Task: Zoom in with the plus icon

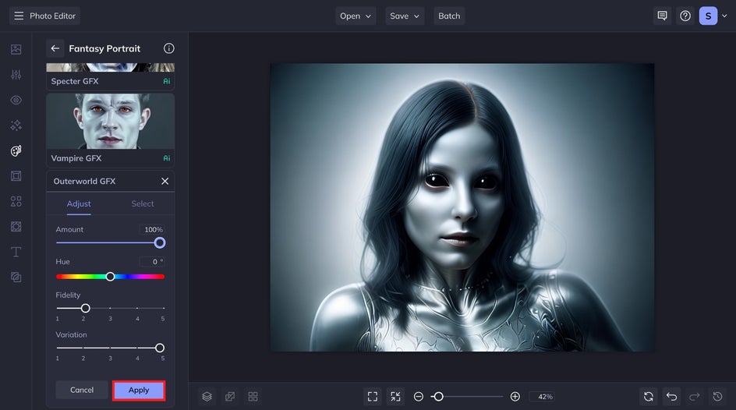Action: (515, 397)
